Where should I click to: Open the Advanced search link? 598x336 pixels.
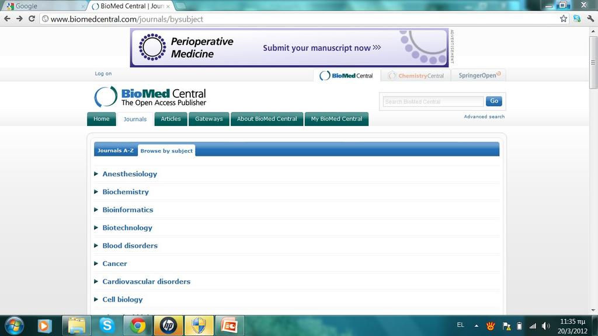(x=484, y=117)
